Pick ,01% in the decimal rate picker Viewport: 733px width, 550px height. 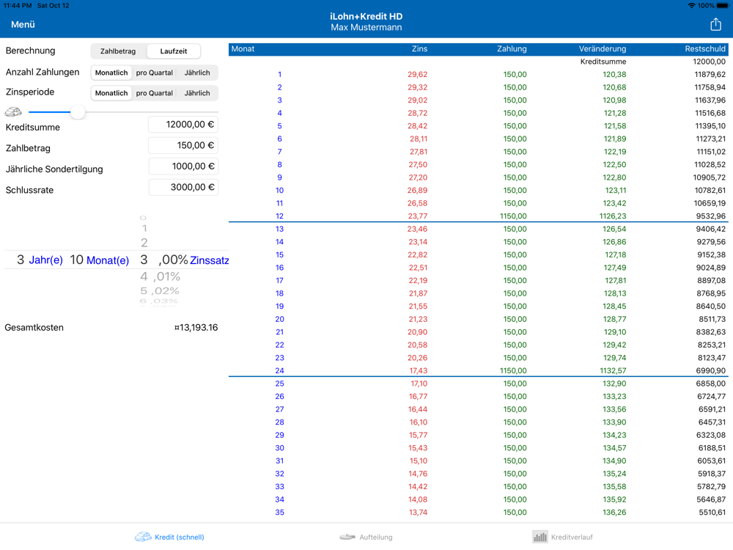(167, 276)
